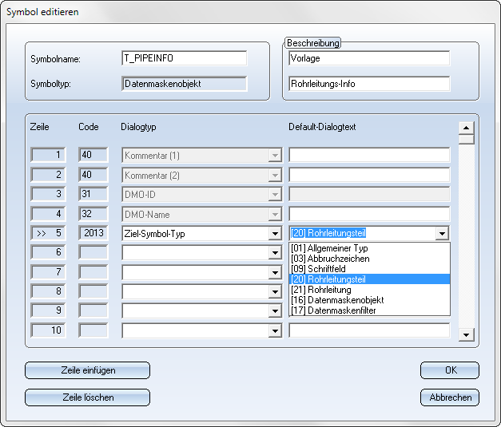
Task: Choose [16] Datenmaskenobjekt entry
Action: (337, 300)
